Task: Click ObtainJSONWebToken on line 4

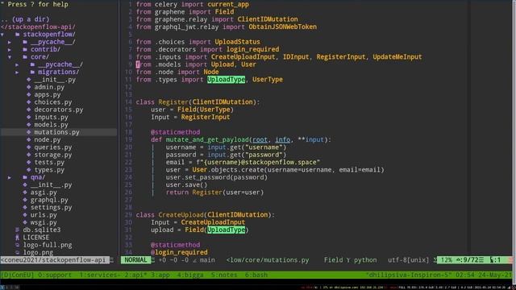Action: click(x=283, y=27)
